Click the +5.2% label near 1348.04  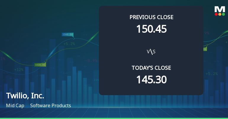pos(69,44)
